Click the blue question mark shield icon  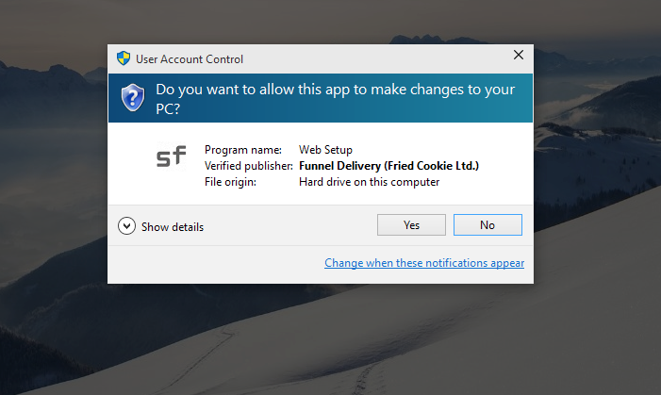(x=133, y=97)
